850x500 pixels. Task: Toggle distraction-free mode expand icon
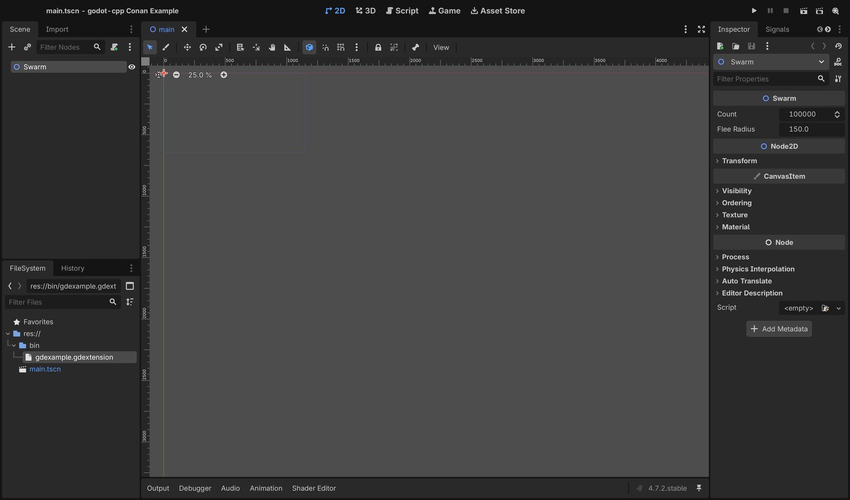[701, 29]
